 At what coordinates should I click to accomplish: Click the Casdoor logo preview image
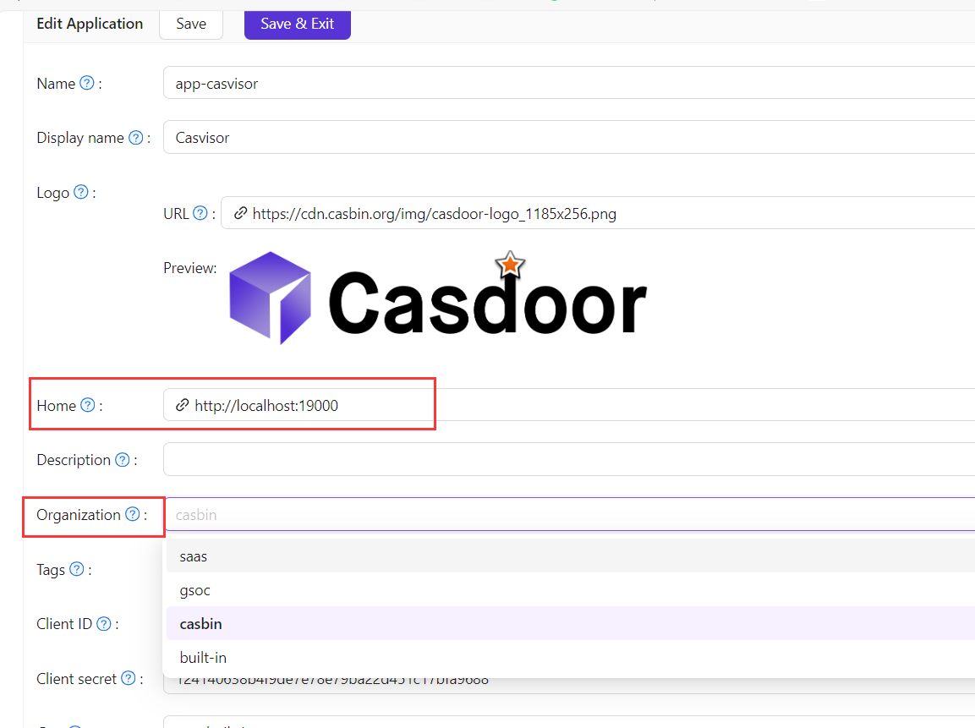click(x=438, y=298)
